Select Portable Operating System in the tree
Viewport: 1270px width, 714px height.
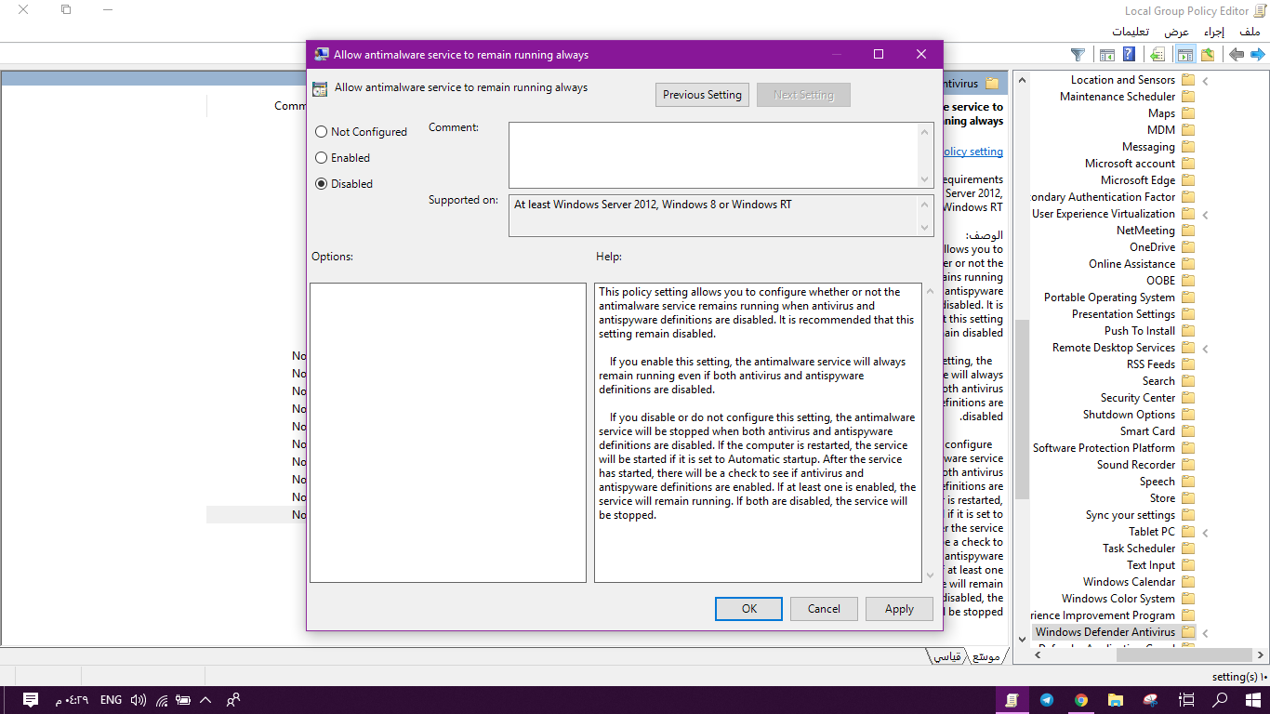[x=1109, y=297]
